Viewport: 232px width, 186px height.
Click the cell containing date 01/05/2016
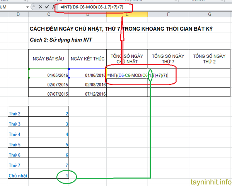coord(48,75)
